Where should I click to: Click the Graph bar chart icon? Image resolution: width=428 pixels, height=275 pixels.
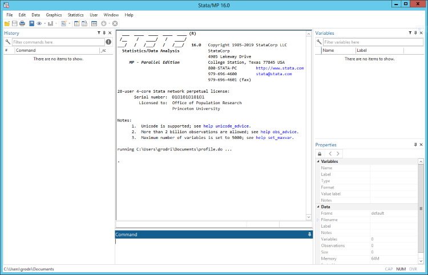tap(50, 24)
